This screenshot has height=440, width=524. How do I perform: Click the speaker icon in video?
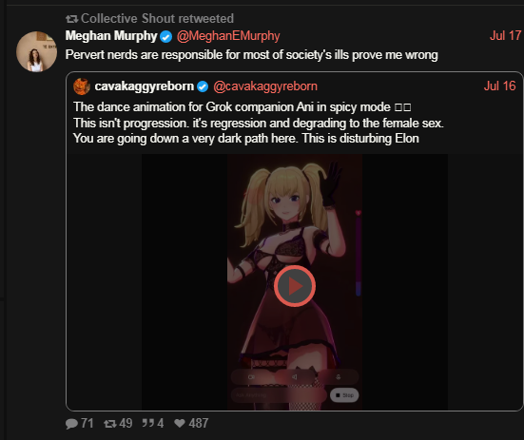pyautogui.click(x=295, y=377)
